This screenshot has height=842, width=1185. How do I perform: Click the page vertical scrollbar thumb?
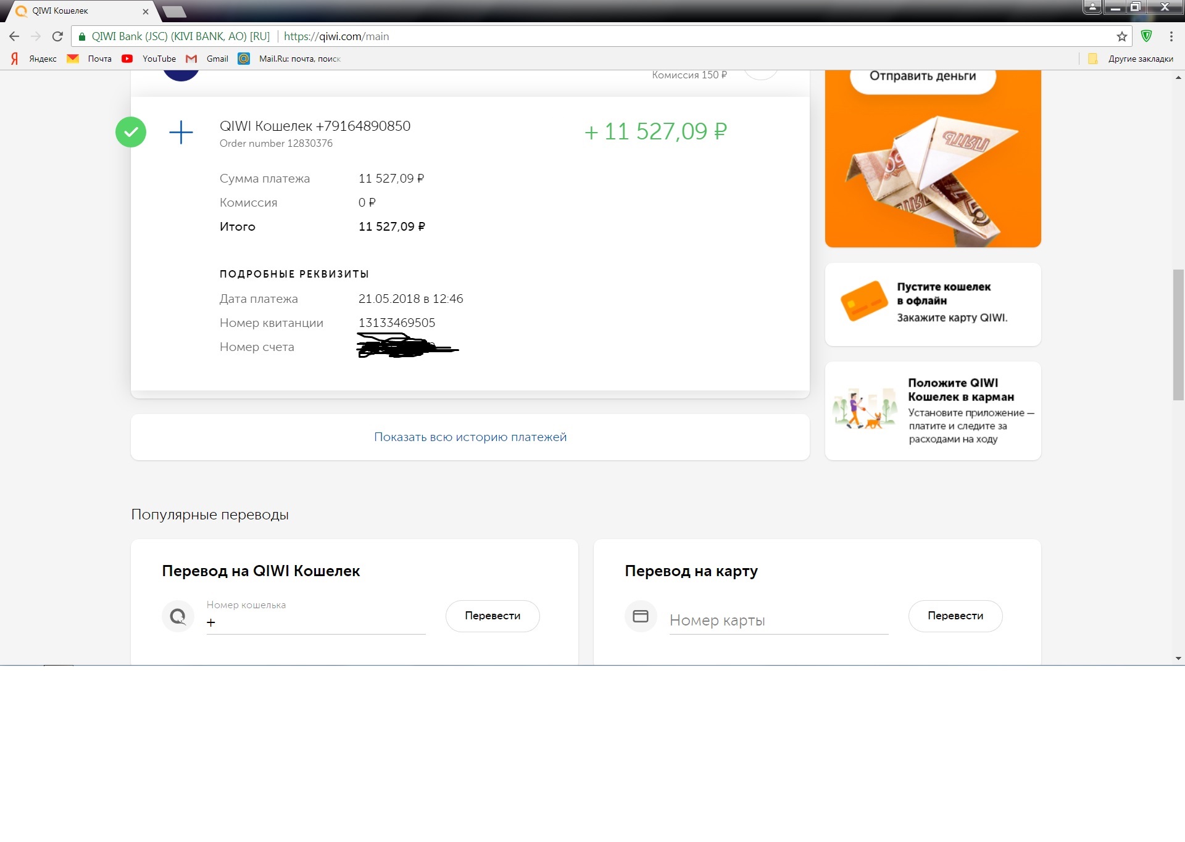(x=1178, y=334)
